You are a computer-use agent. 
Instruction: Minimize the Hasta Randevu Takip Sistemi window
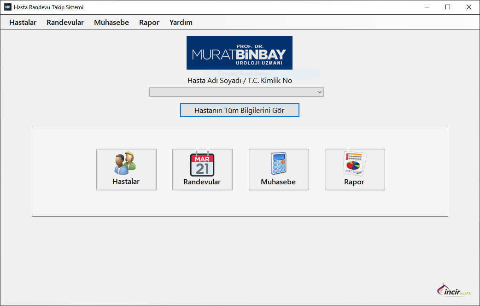pos(427,7)
